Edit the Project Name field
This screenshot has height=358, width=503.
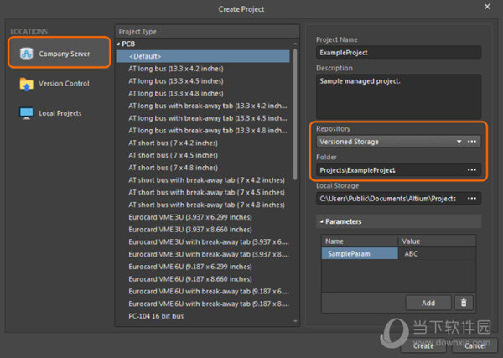pyautogui.click(x=399, y=52)
